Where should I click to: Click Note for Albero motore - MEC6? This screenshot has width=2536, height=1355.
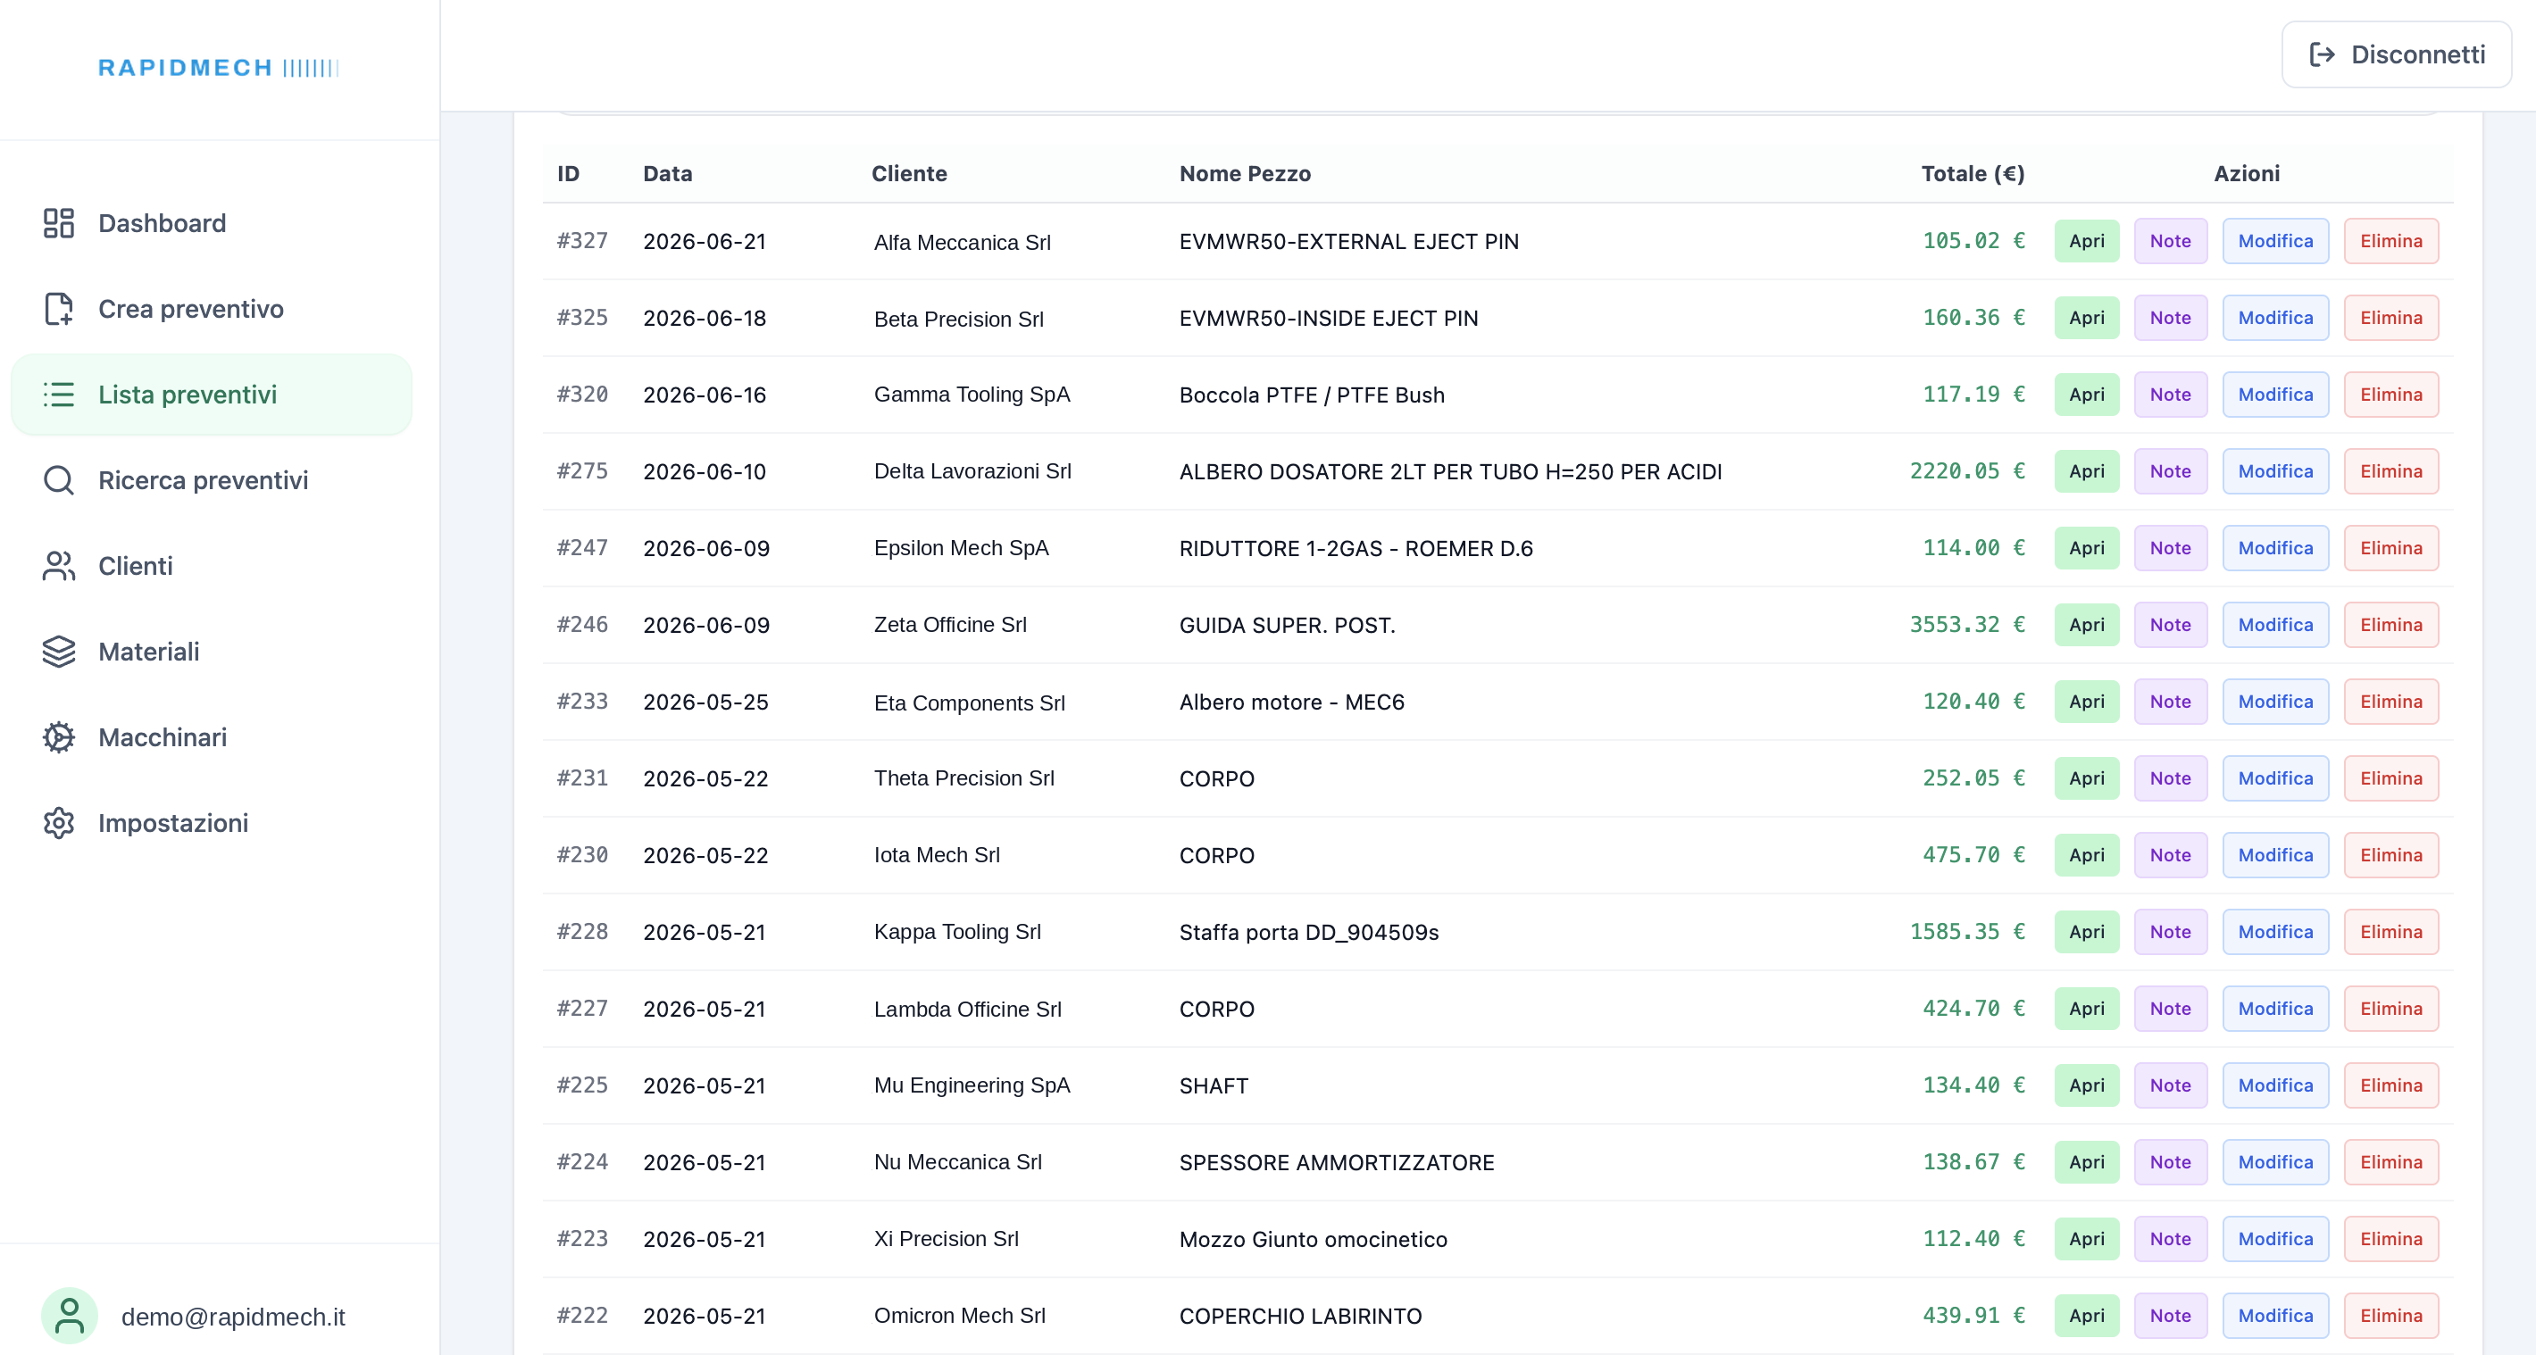click(2170, 702)
